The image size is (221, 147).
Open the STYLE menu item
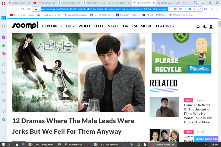[113, 26]
